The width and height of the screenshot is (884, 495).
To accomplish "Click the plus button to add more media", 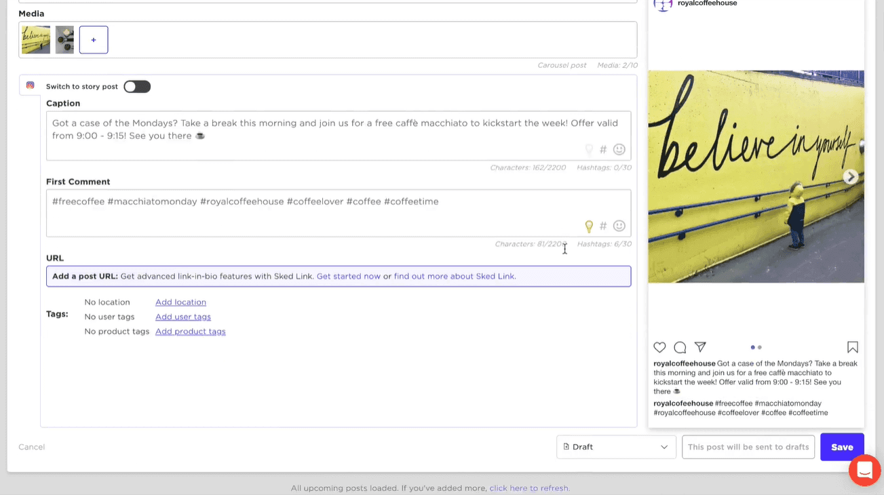I will [93, 39].
